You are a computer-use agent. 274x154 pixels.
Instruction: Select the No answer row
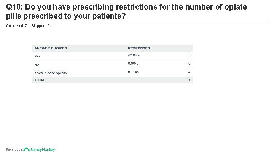tap(112, 64)
